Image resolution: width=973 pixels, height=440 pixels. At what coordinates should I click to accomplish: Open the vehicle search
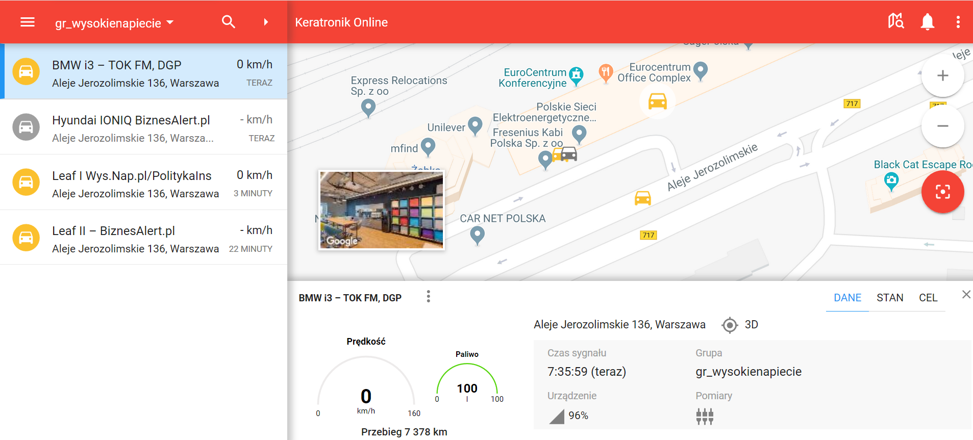pos(229,21)
